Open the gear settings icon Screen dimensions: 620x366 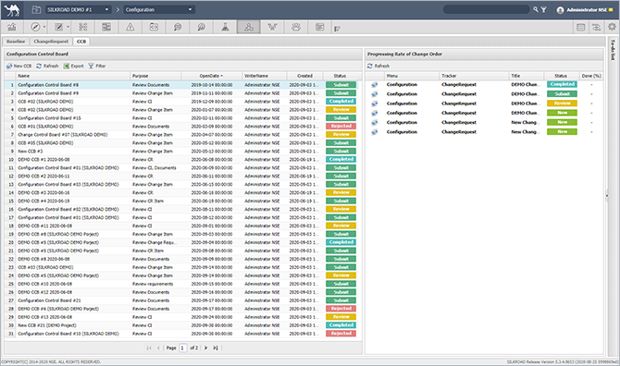pyautogui.click(x=612, y=27)
